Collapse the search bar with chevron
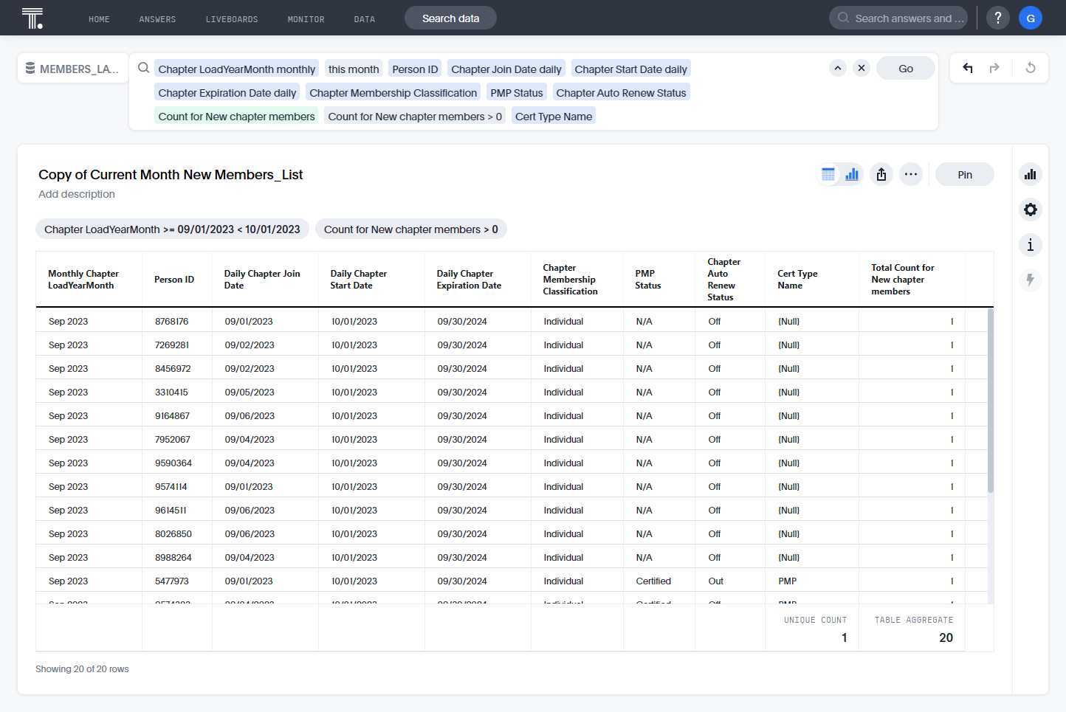The width and height of the screenshot is (1066, 712). pos(838,68)
